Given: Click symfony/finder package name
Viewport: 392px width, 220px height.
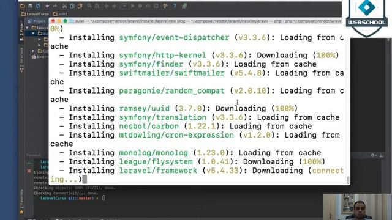Looking at the screenshot, I should 151,64.
